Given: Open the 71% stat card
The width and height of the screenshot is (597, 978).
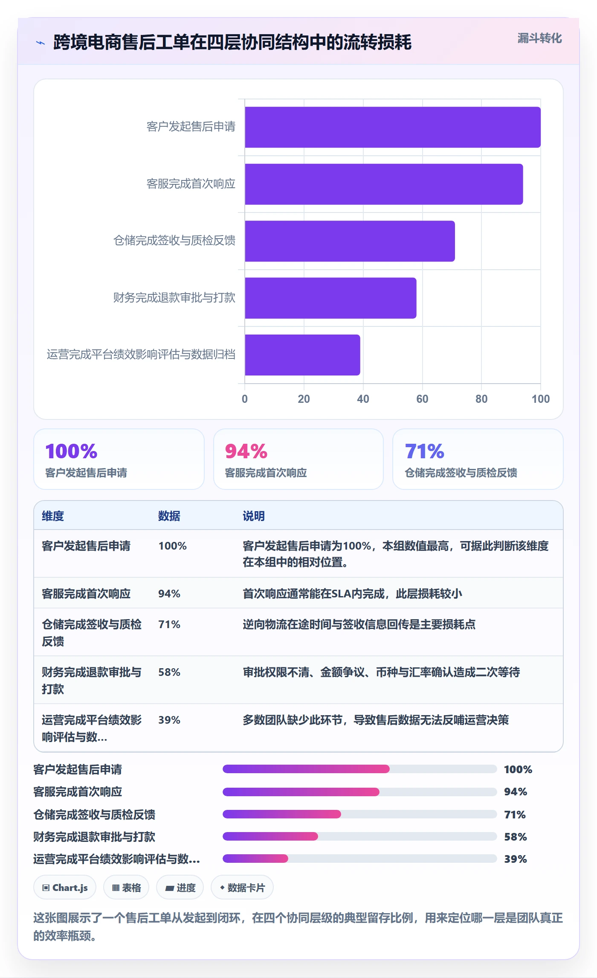Looking at the screenshot, I should [x=478, y=459].
